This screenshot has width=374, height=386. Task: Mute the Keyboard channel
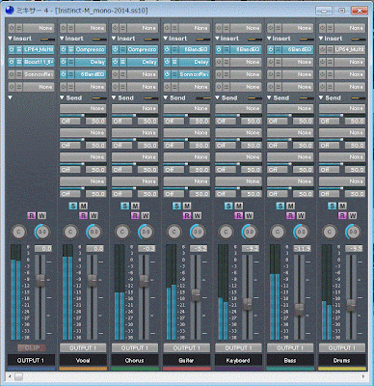(239, 206)
